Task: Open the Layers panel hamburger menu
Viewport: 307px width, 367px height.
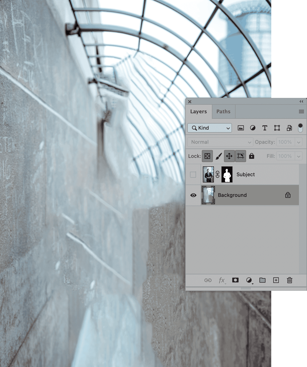Action: coord(301,112)
